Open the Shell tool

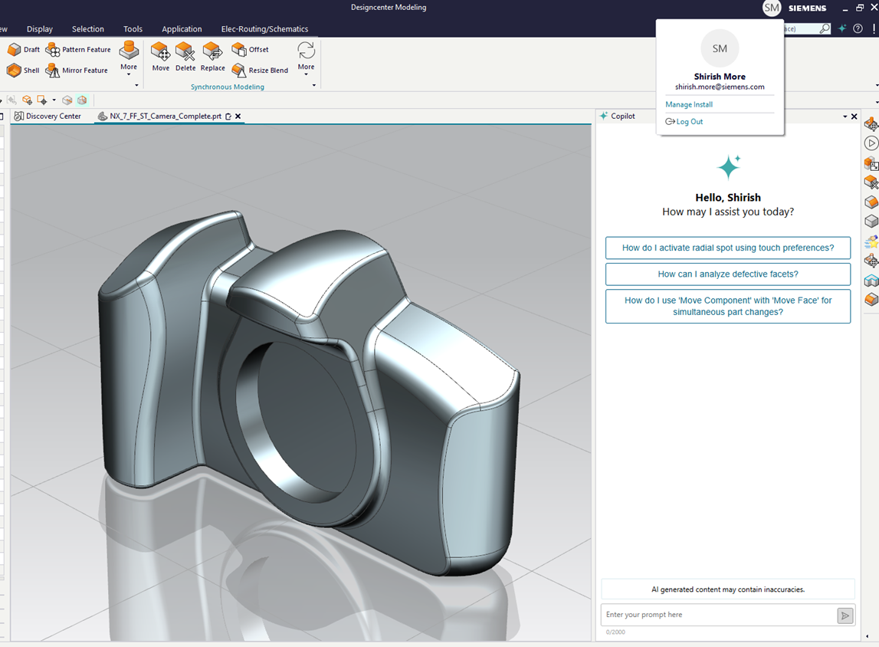[x=23, y=71]
